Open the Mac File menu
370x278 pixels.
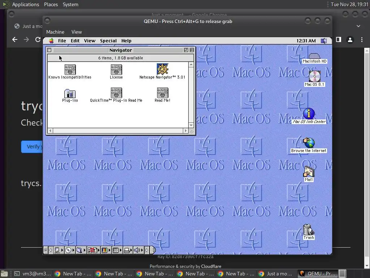tap(62, 41)
